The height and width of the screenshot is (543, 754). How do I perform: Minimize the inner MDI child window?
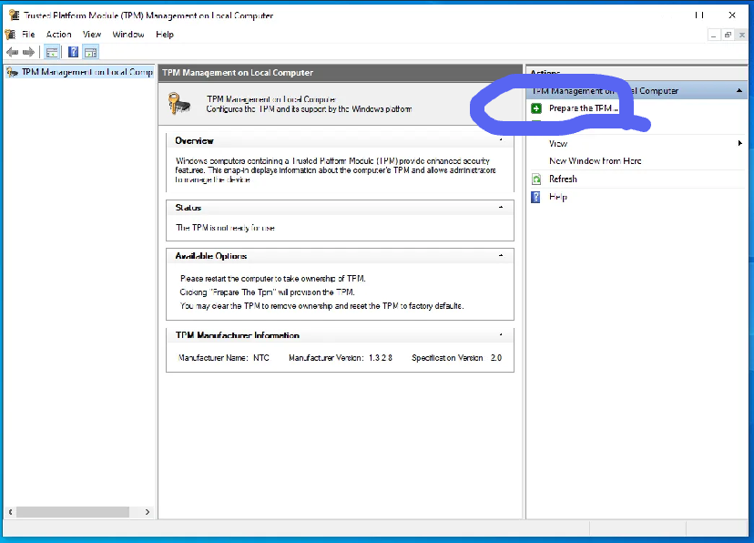point(714,36)
